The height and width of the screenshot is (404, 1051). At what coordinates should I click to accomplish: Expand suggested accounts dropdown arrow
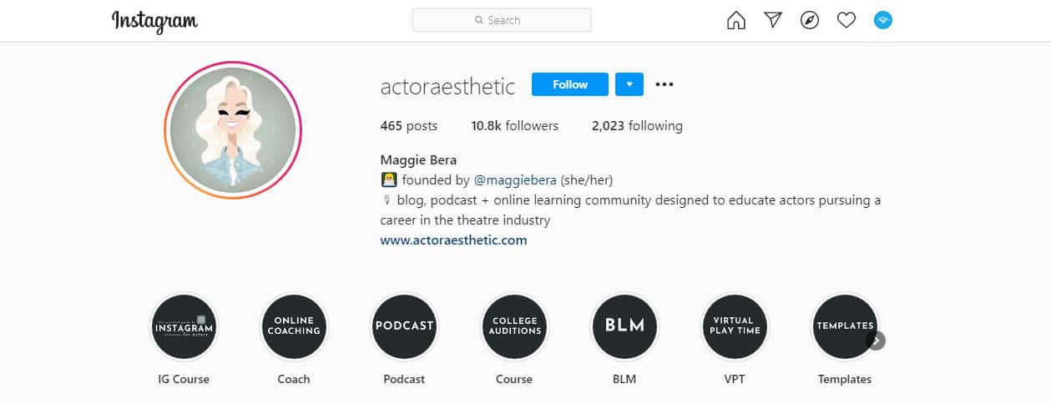tap(629, 84)
